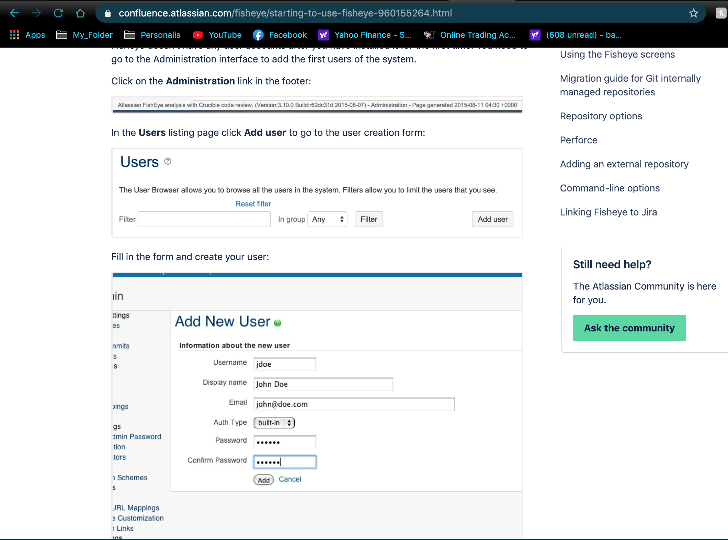Click the browser address bar URL
This screenshot has width=728, height=540.
click(x=285, y=13)
